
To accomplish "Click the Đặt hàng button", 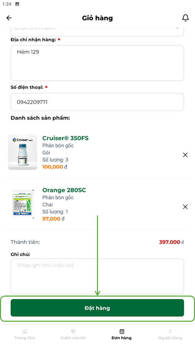I will click(97, 308).
